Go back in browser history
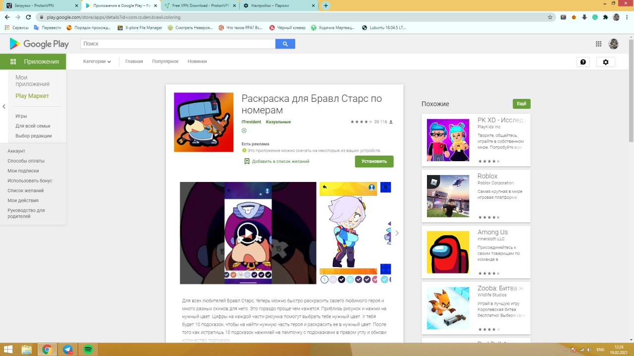Viewport: 634px width, 356px height. click(6, 17)
